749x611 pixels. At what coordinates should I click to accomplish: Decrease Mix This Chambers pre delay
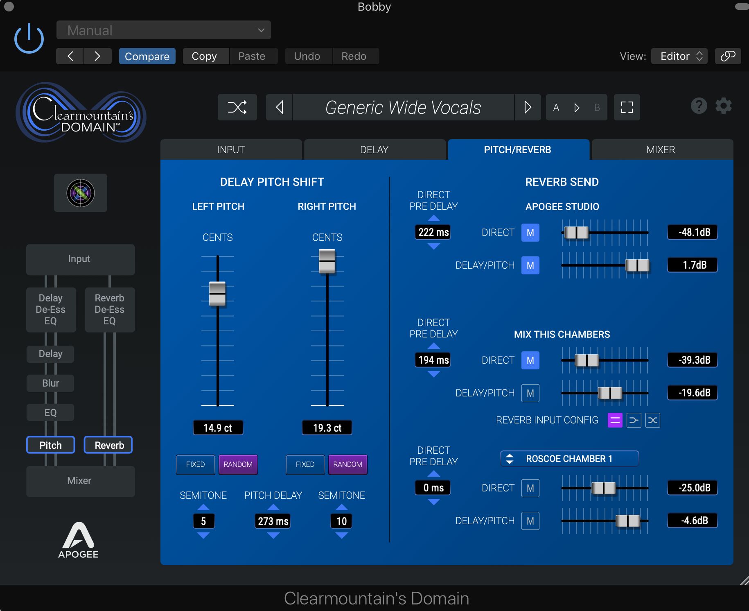pyautogui.click(x=434, y=374)
